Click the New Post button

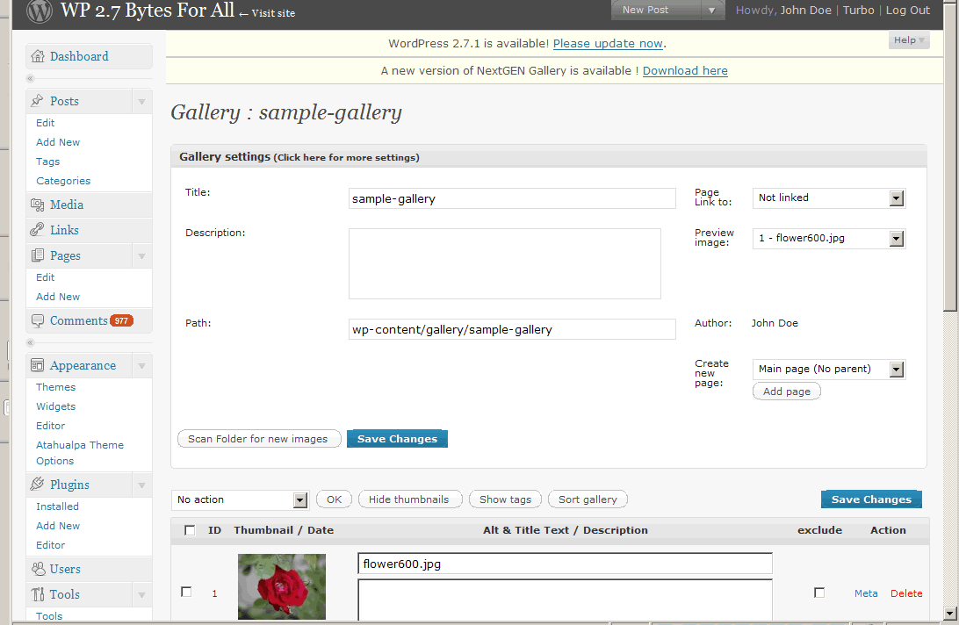(x=657, y=11)
